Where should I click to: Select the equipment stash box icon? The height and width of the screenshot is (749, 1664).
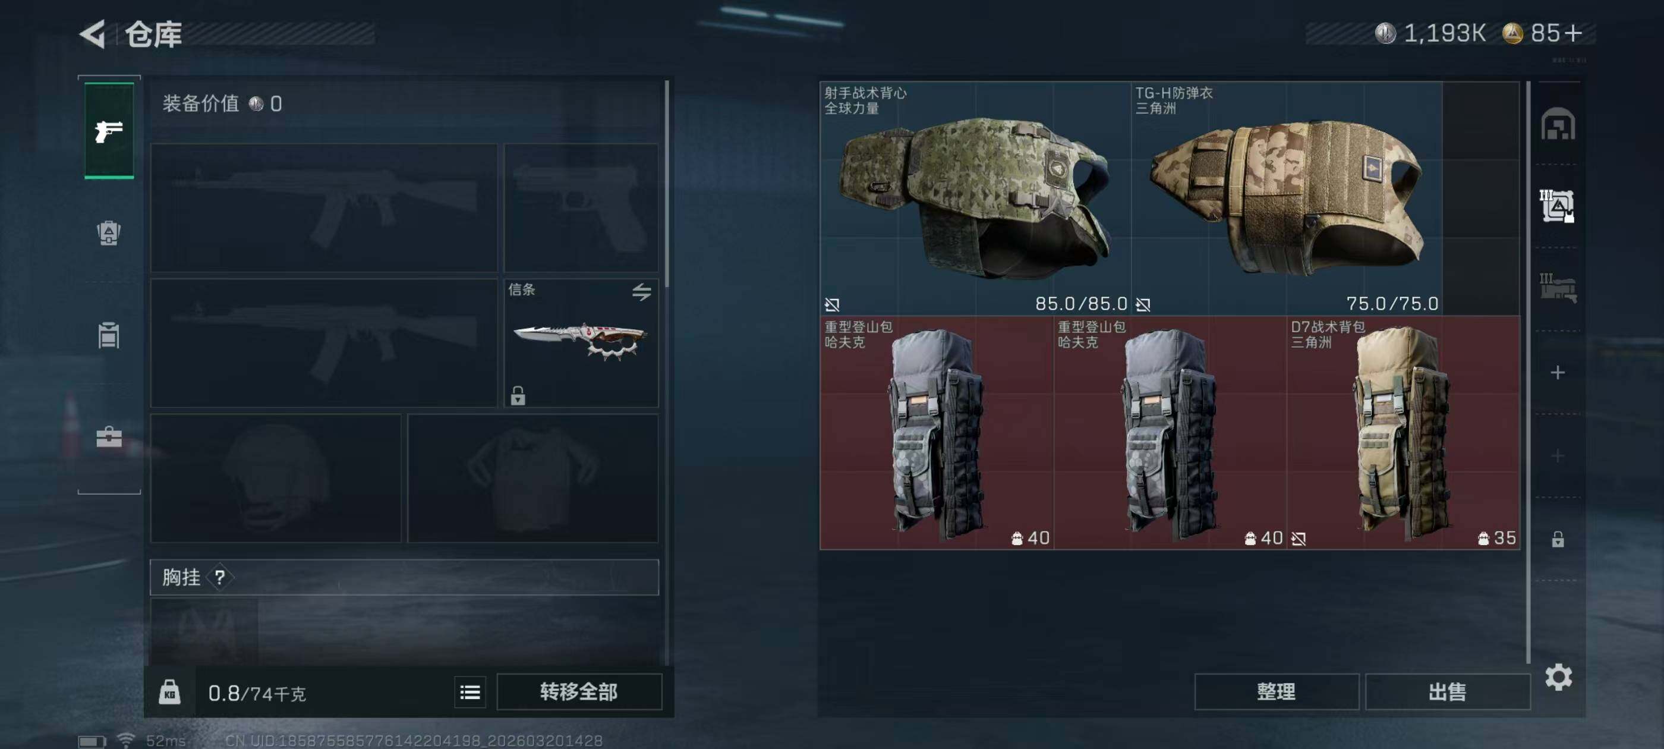[x=1558, y=206]
